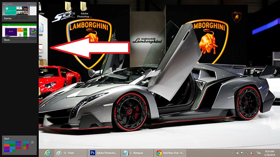The height and width of the screenshot is (157, 280).
Task: Switch to the Adobe Photoshop taskbar button
Action: tap(103, 153)
